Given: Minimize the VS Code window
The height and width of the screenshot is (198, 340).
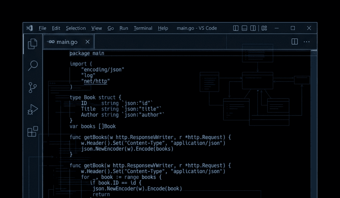Looking at the screenshot, I should tap(277, 28).
